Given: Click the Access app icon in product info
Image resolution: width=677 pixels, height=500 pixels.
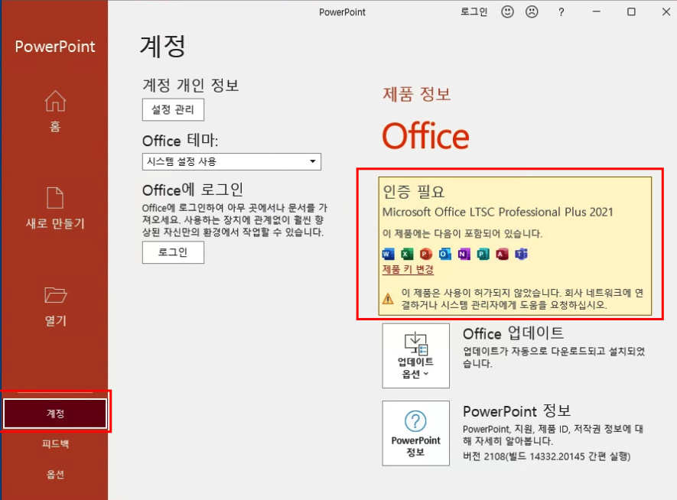Looking at the screenshot, I should [x=502, y=254].
